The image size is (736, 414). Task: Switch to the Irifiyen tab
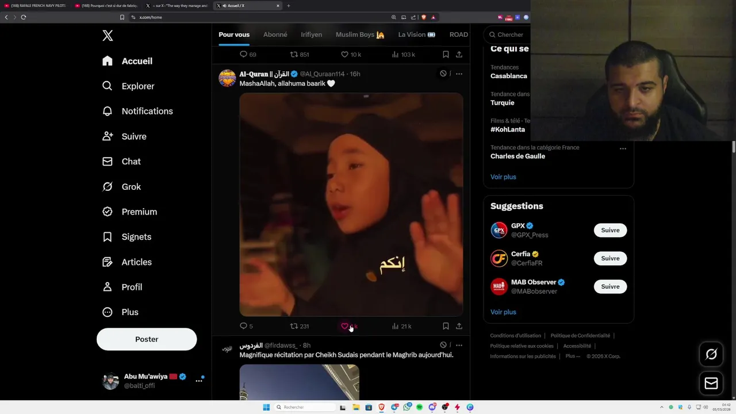point(311,34)
